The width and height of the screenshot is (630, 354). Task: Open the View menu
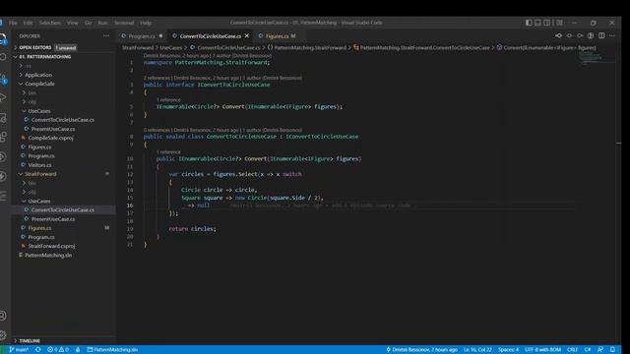(73, 23)
